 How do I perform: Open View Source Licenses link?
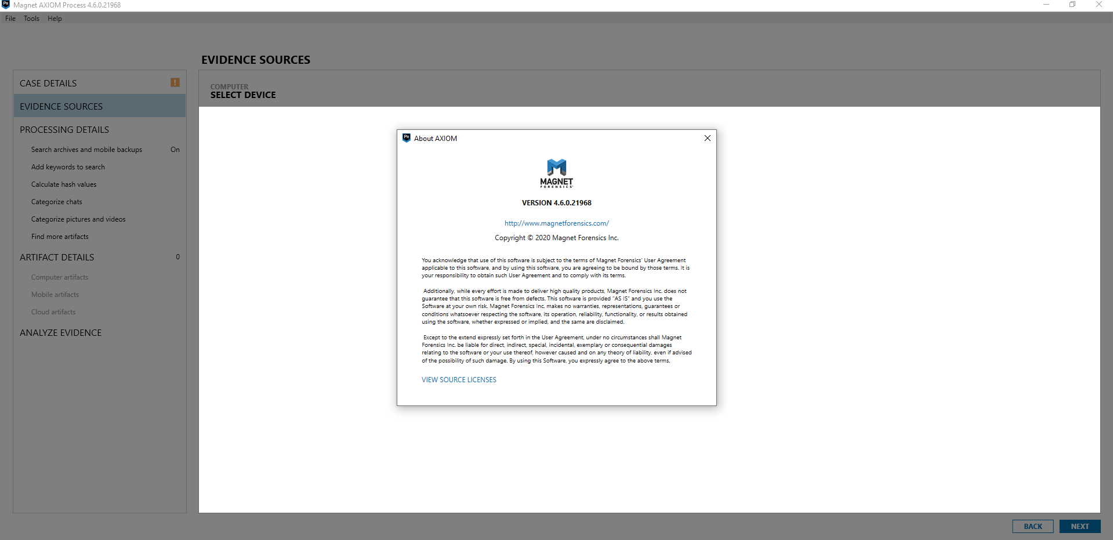click(x=459, y=380)
